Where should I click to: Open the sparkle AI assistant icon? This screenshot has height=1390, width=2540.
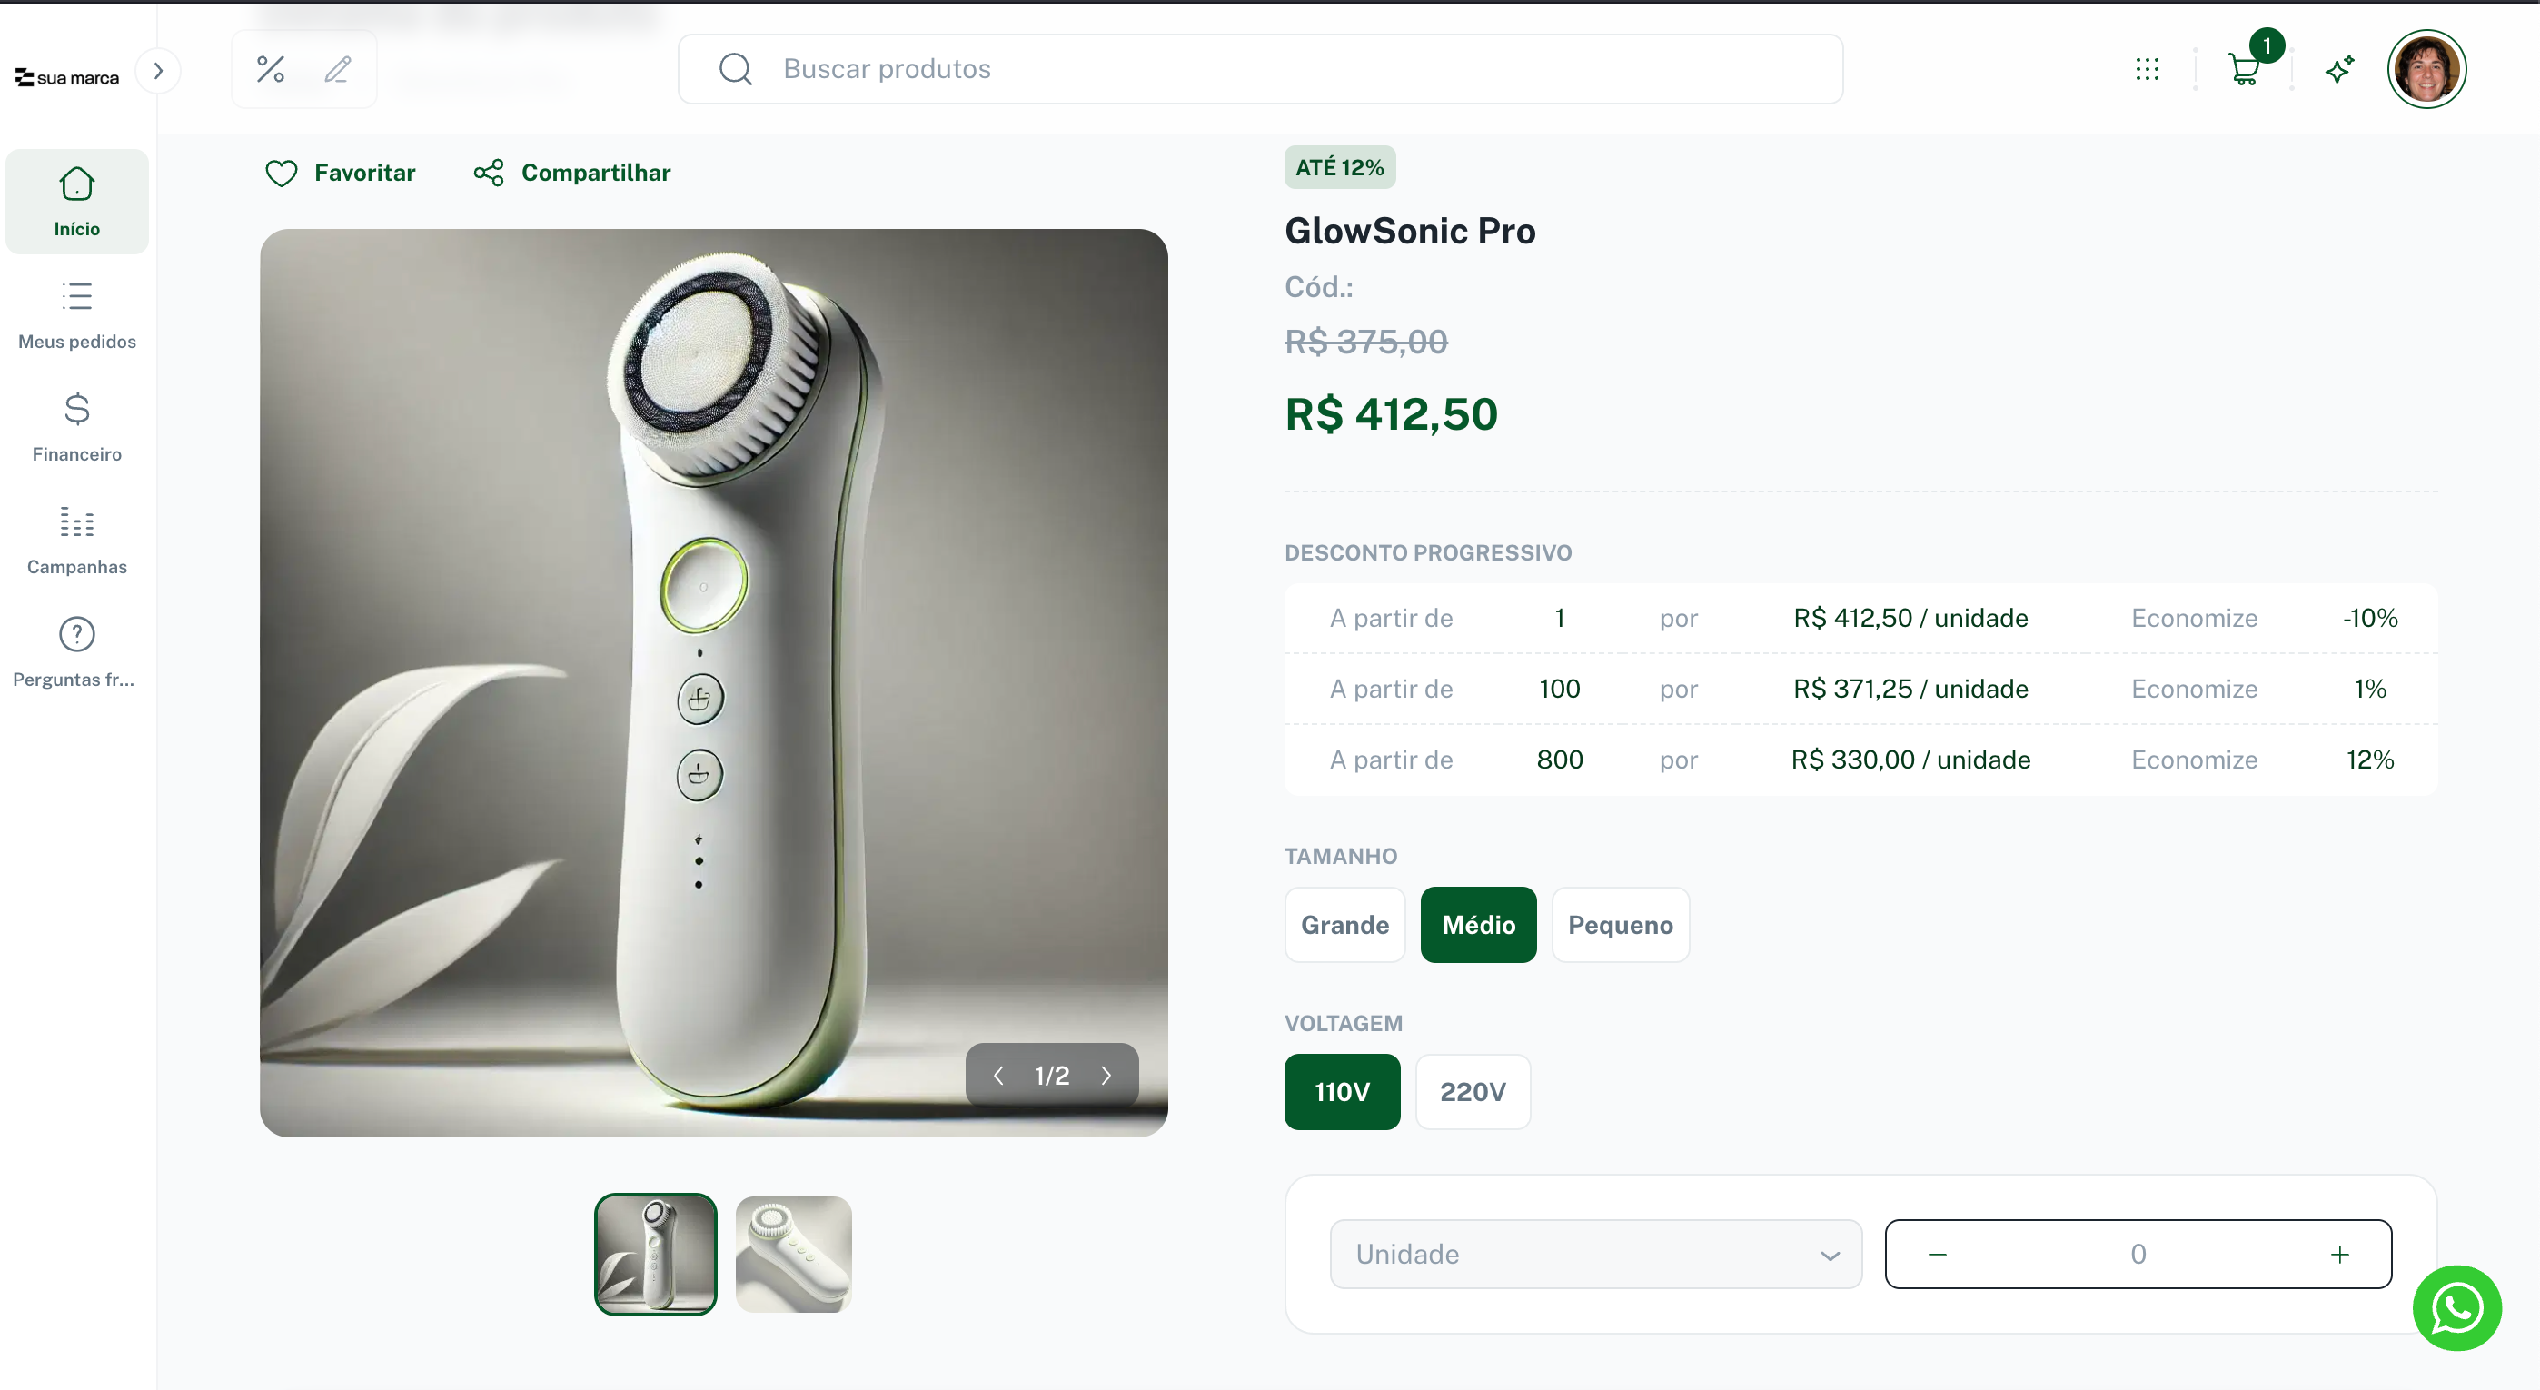point(2340,69)
